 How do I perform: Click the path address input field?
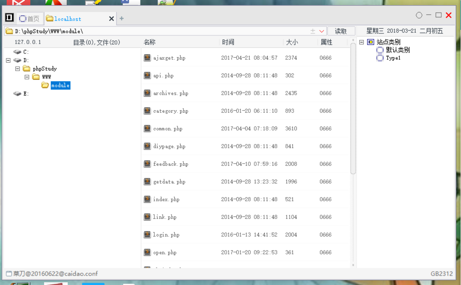[157, 31]
